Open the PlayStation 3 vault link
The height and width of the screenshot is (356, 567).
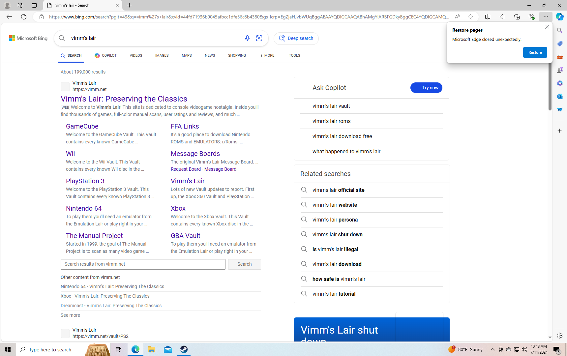(x=85, y=181)
